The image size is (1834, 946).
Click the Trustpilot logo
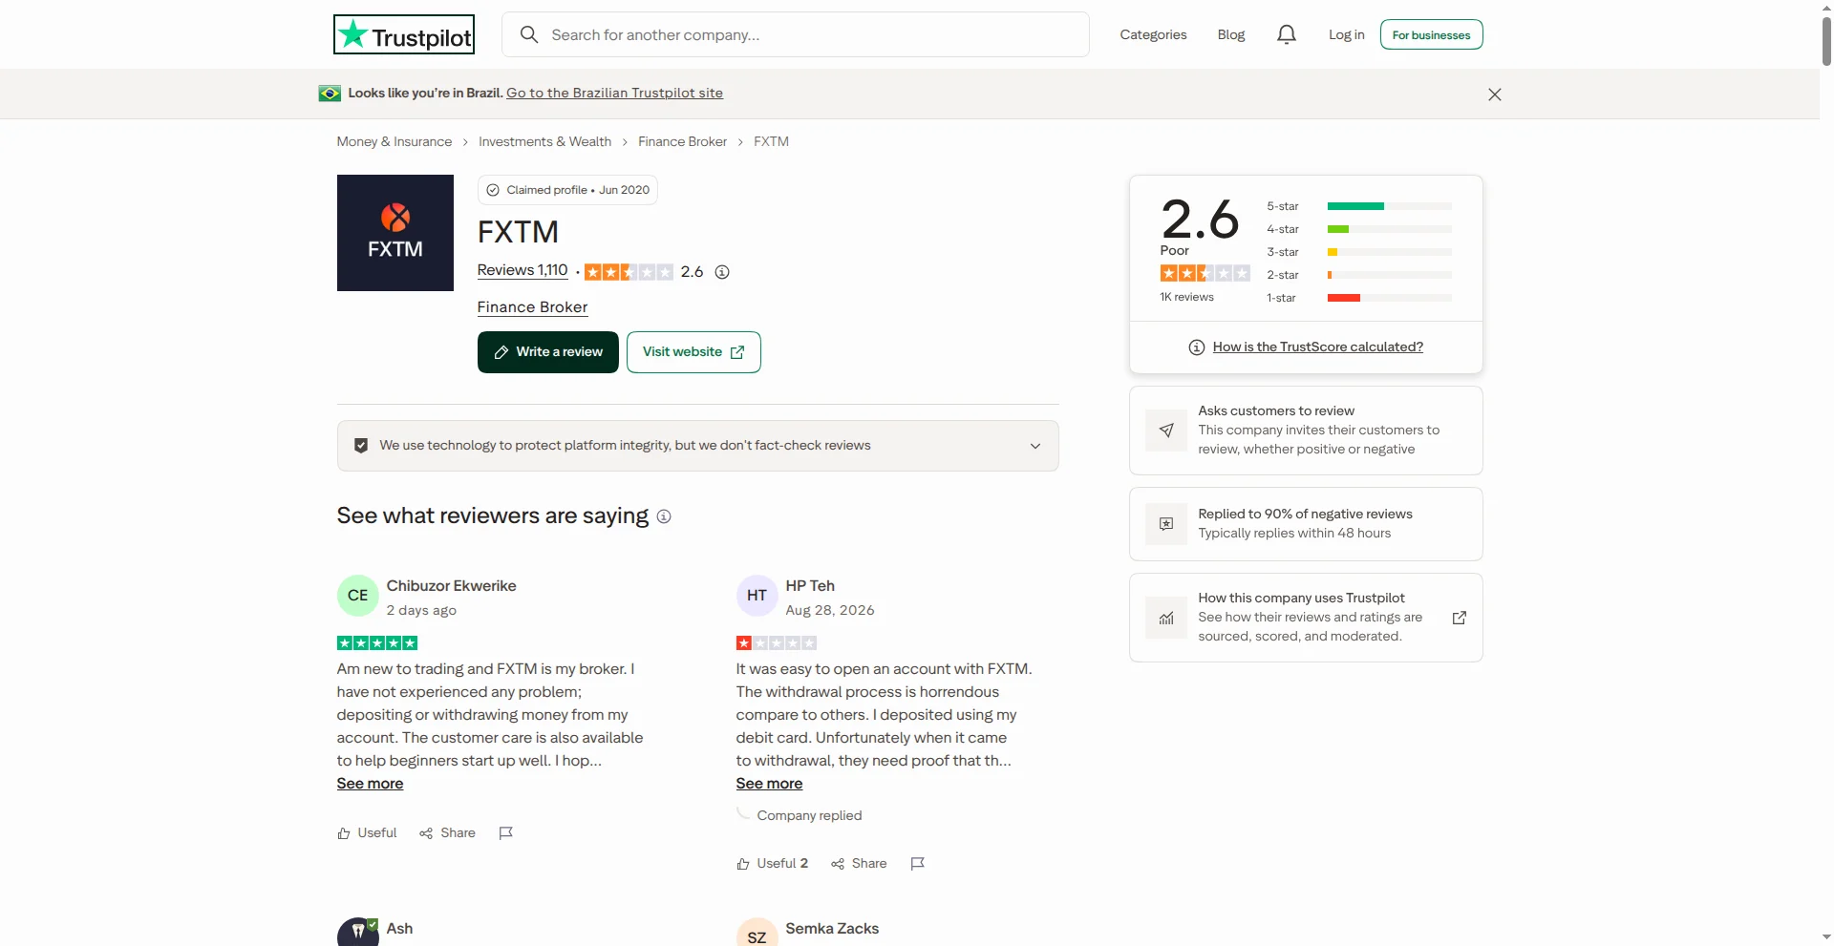[x=404, y=34]
